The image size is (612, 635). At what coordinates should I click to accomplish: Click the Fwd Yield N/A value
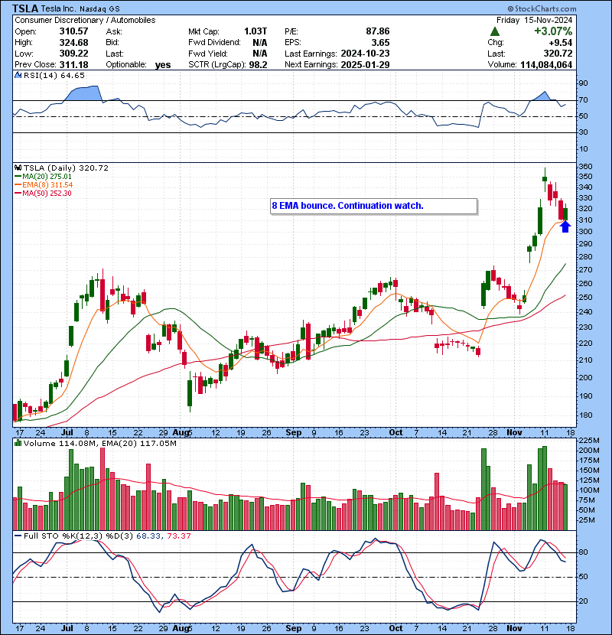[259, 54]
